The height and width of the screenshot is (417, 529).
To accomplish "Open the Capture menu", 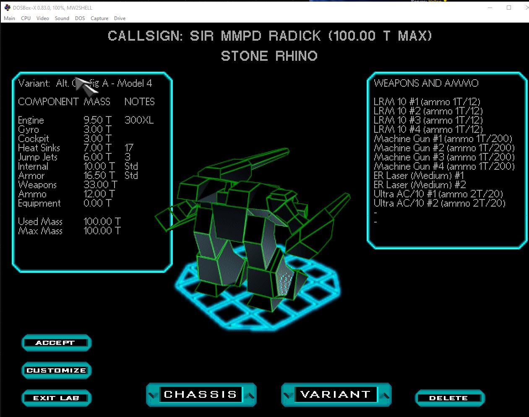I will click(x=99, y=18).
